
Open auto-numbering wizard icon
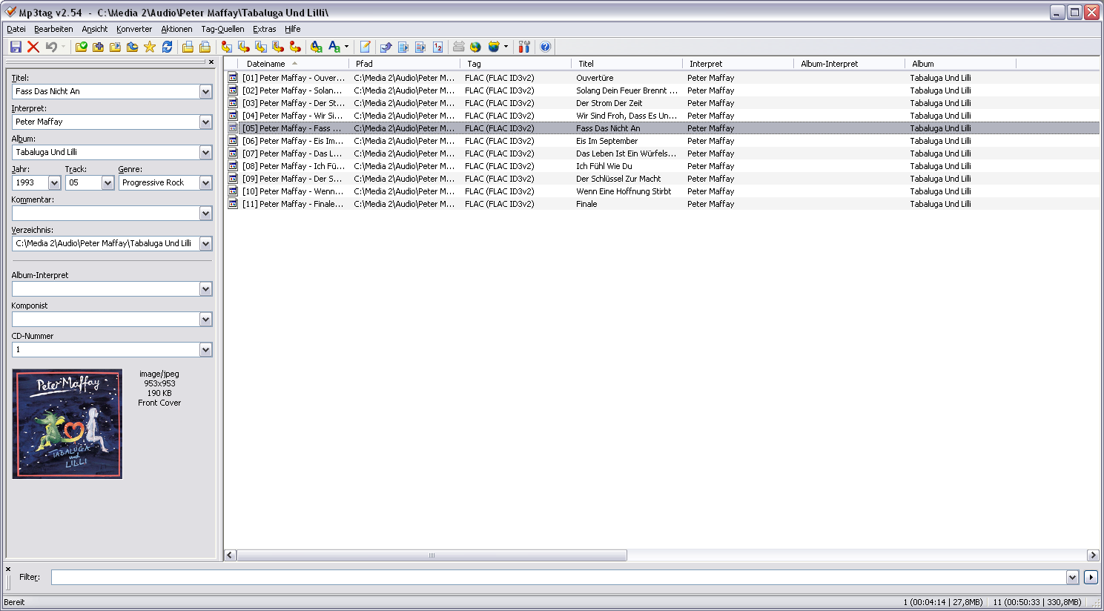point(437,47)
